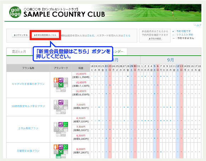Click こちら link for forgotten password
Screen dimensions: 206x161
tap(127, 35)
